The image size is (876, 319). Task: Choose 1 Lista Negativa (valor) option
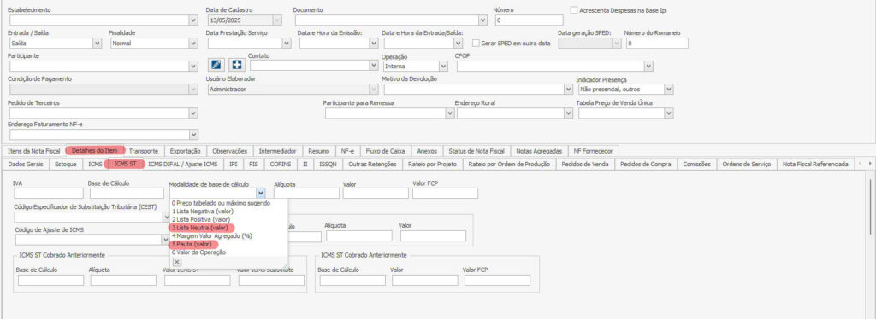coord(229,212)
